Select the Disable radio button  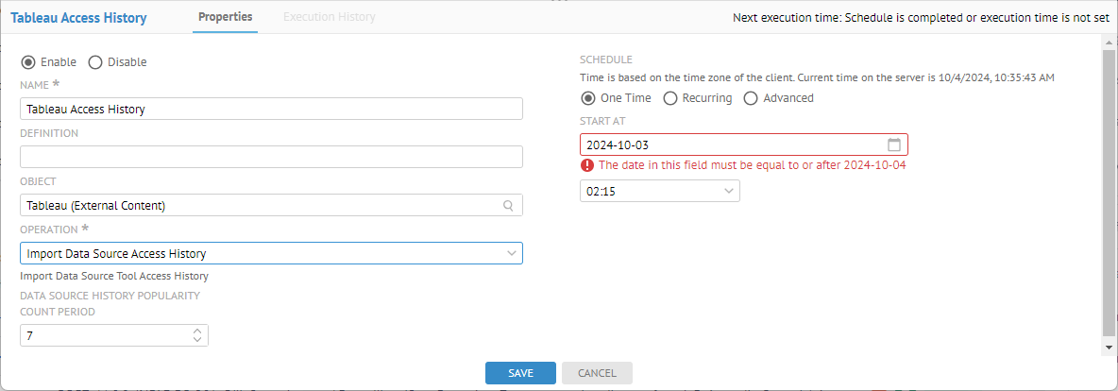95,62
